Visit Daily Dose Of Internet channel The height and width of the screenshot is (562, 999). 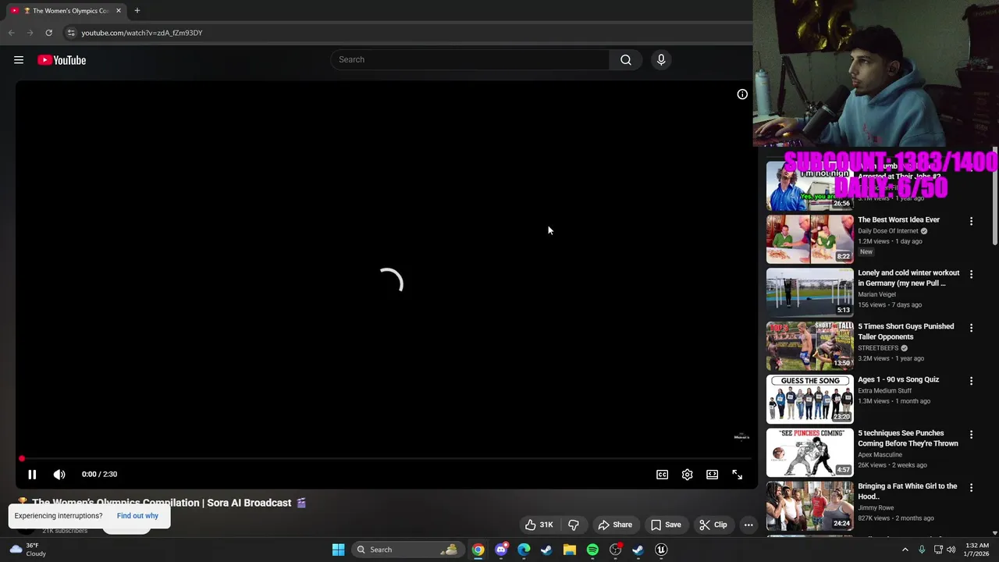(888, 231)
